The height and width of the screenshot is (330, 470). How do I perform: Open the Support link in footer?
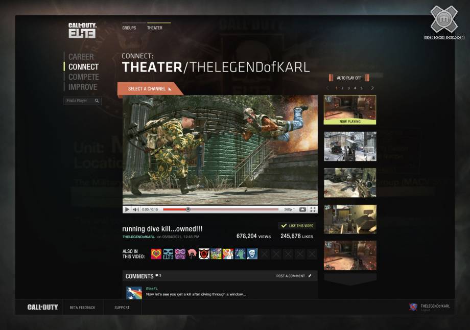pos(122,308)
